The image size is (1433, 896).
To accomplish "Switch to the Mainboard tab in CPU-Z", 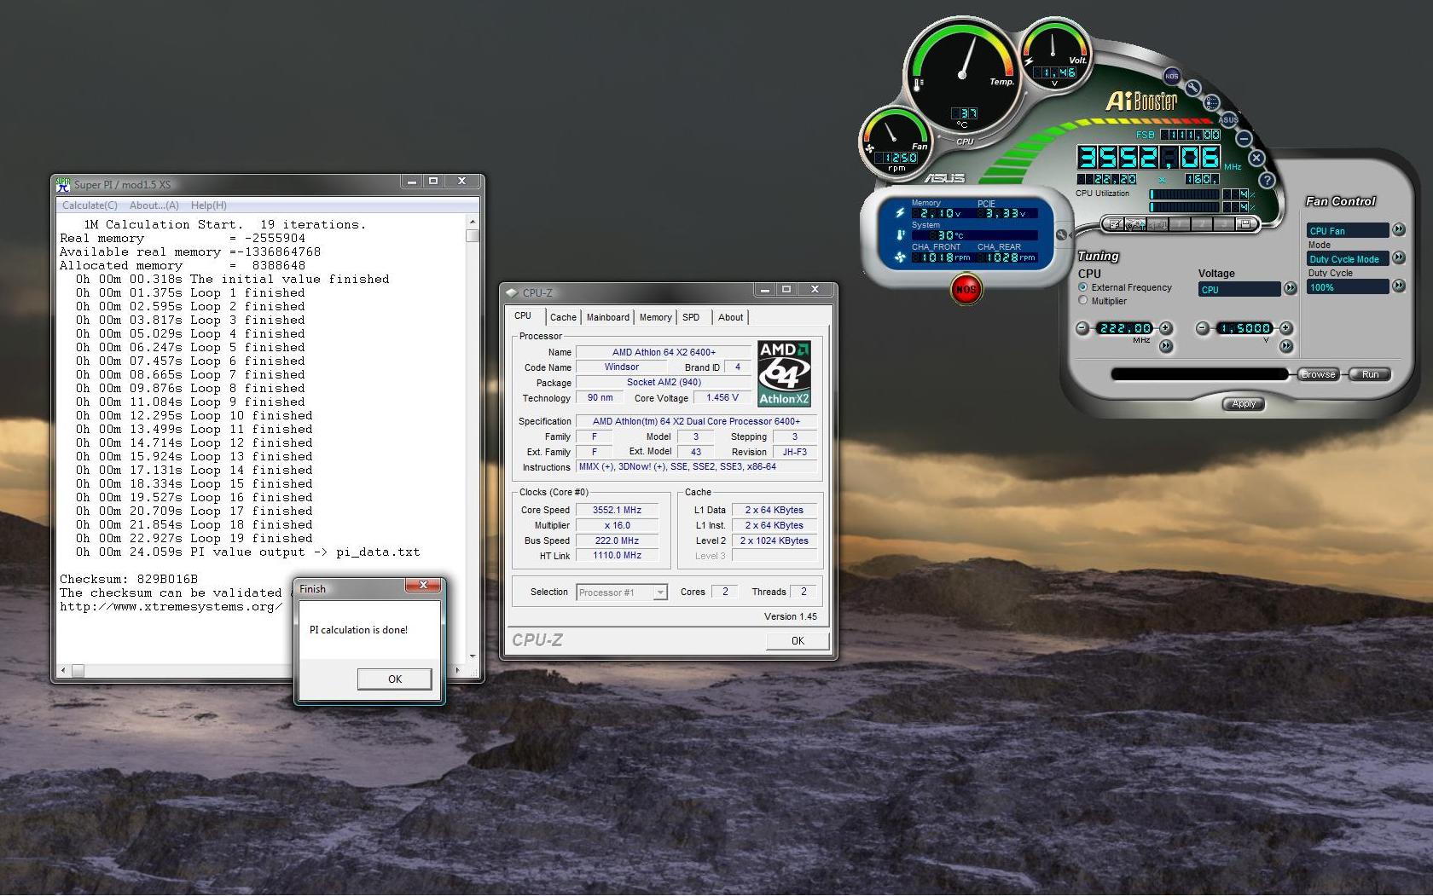I will [x=608, y=317].
